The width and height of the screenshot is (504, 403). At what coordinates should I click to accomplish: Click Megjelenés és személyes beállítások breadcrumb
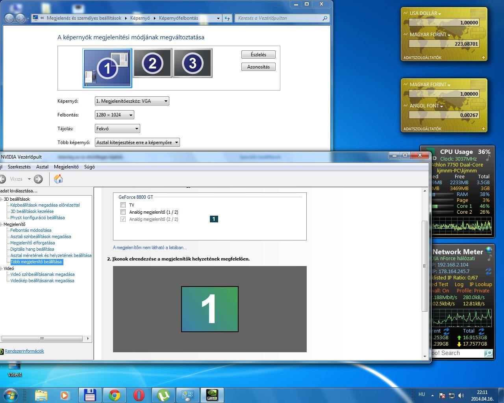(x=84, y=18)
